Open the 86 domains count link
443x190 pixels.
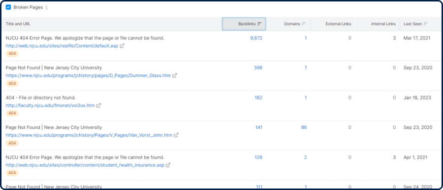coord(304,127)
